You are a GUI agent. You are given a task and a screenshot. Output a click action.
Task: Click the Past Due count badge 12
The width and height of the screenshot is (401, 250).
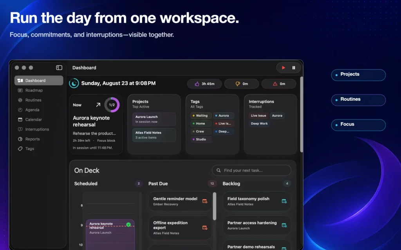tap(212, 184)
